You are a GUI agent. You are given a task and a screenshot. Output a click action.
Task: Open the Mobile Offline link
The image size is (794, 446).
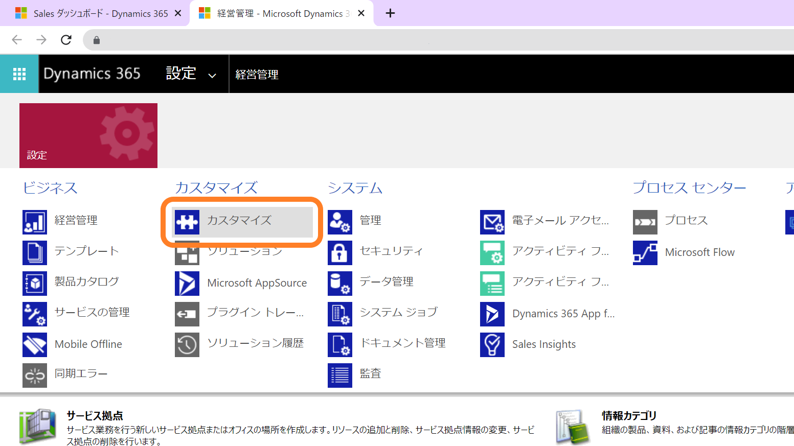click(88, 344)
